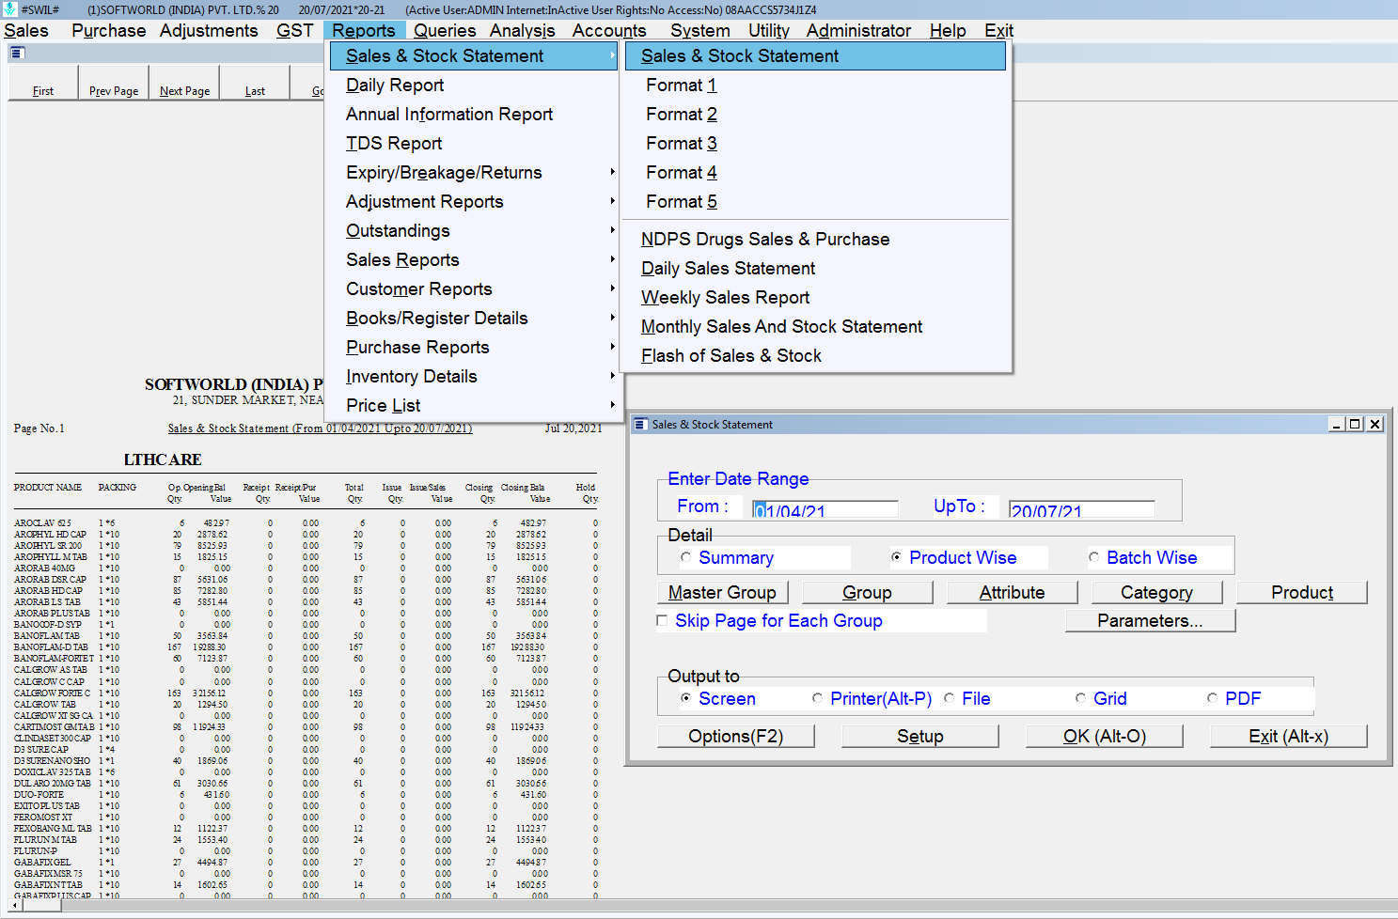Click the document icon below Sales menu

(17, 54)
